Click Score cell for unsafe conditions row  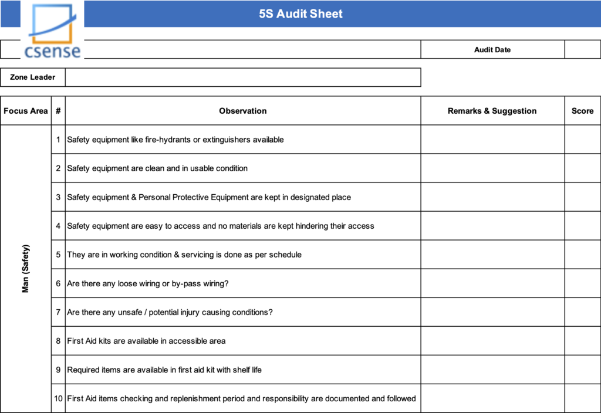tap(582, 312)
